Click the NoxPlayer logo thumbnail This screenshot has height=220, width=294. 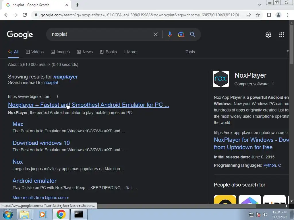tap(221, 79)
